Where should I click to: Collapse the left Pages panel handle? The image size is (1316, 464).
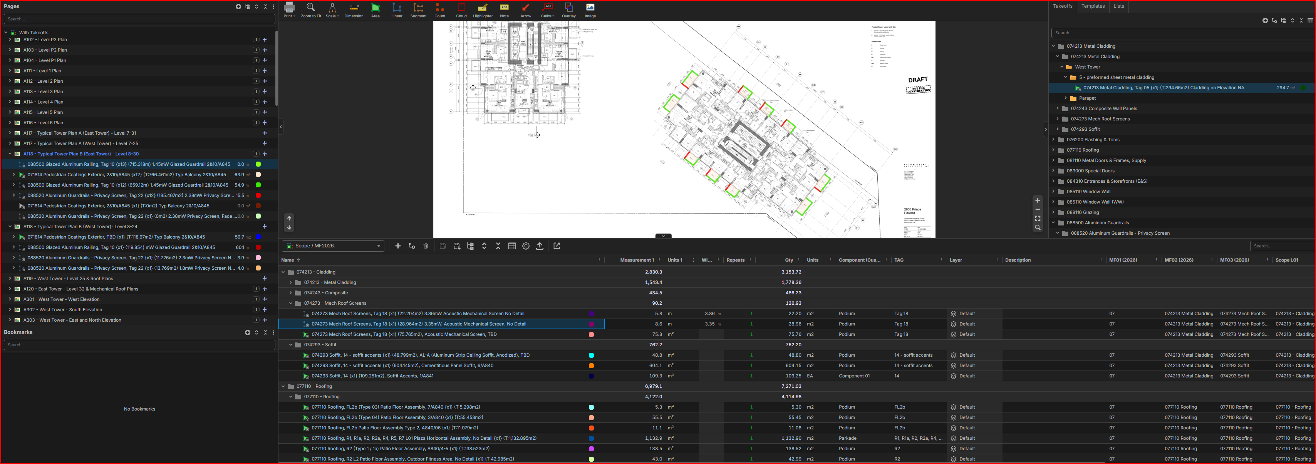(x=280, y=127)
